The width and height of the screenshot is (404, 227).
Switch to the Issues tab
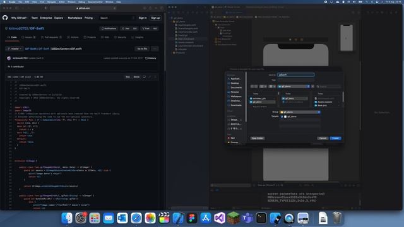click(28, 37)
